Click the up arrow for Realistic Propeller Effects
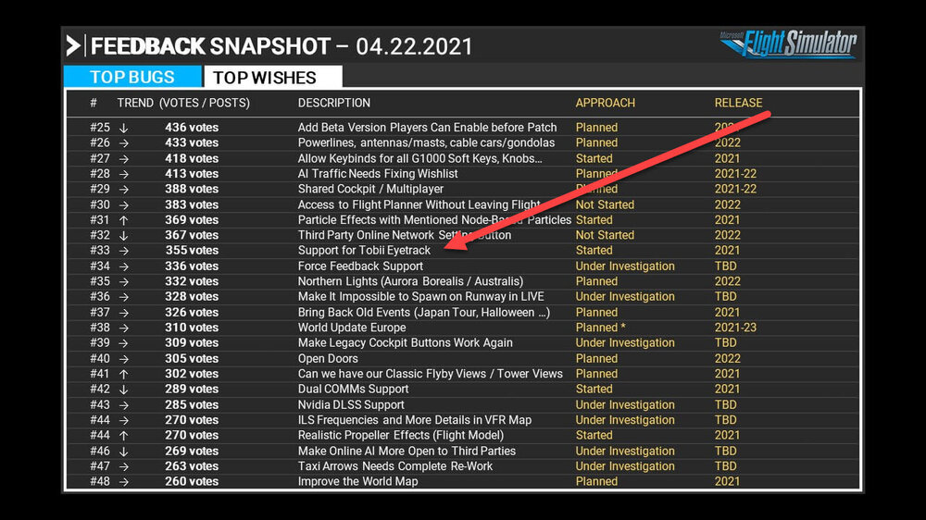 [x=123, y=436]
